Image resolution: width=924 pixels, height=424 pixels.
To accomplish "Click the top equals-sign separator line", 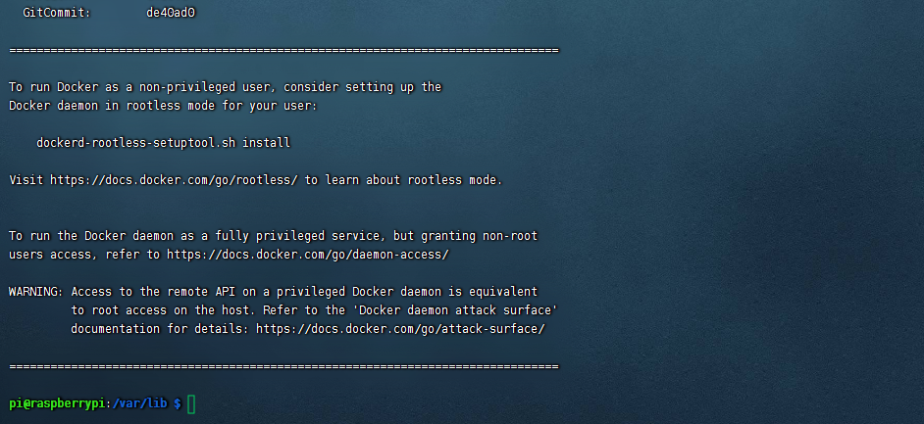I will pyautogui.click(x=284, y=51).
